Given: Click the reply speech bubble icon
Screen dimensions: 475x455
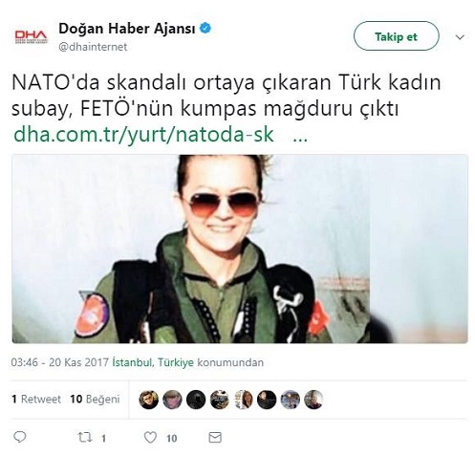Looking at the screenshot, I should click(20, 437).
